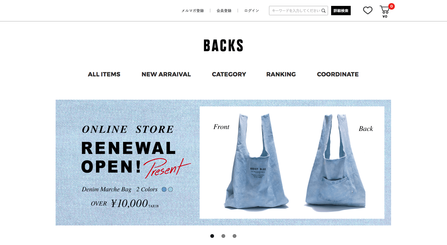This screenshot has height=245, width=447.
Task: Open the shopping cart icon
Action: [x=385, y=11]
